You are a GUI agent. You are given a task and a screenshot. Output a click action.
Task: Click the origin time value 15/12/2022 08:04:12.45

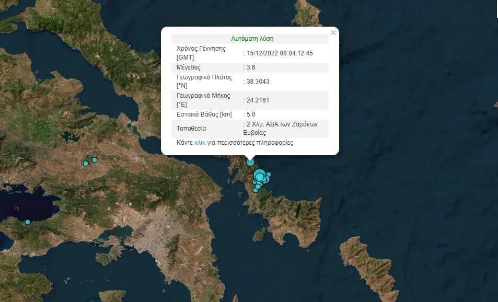pyautogui.click(x=278, y=53)
